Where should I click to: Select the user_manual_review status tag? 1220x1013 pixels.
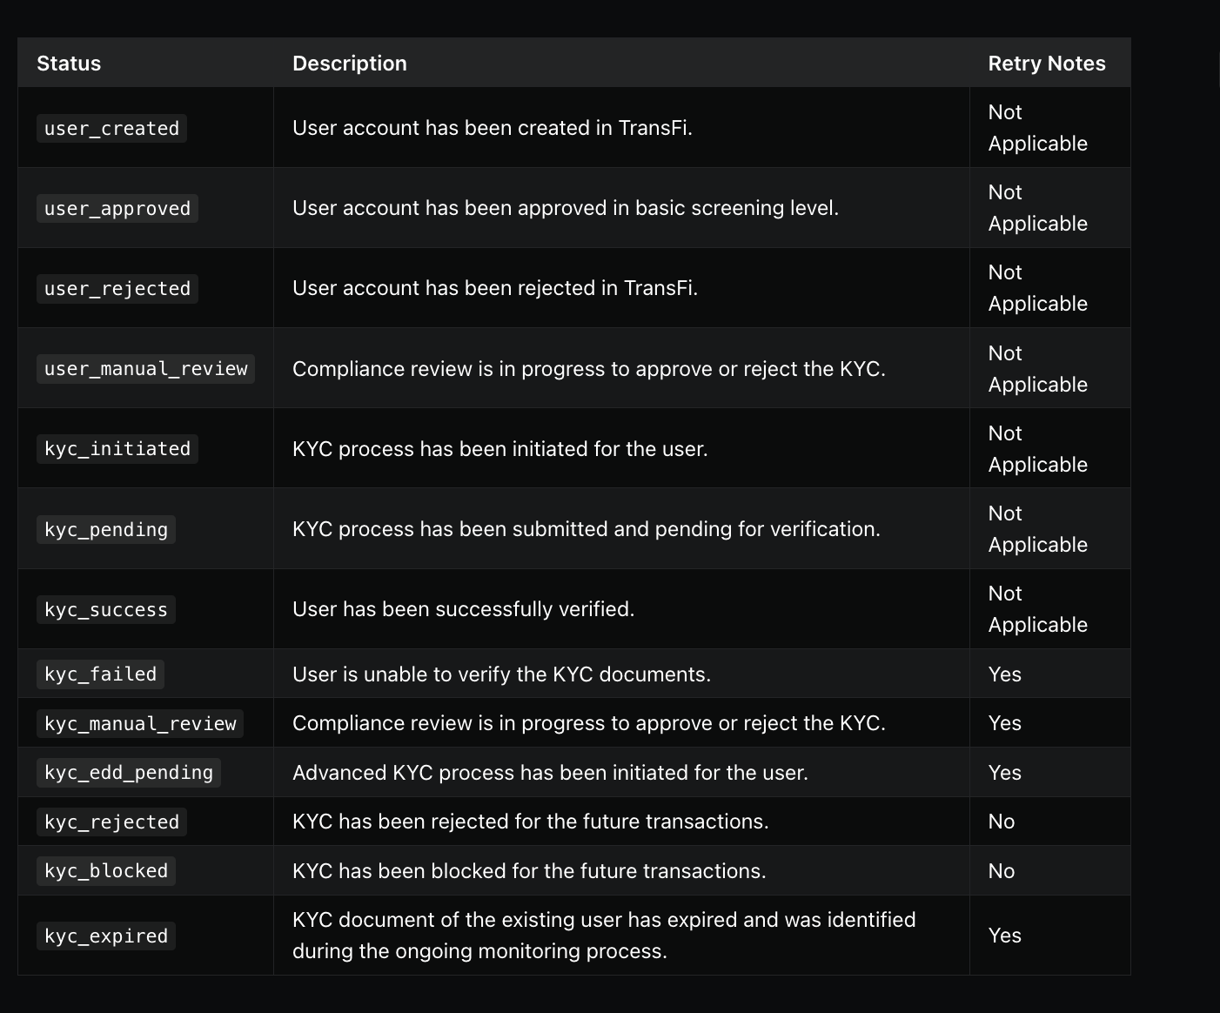point(145,368)
